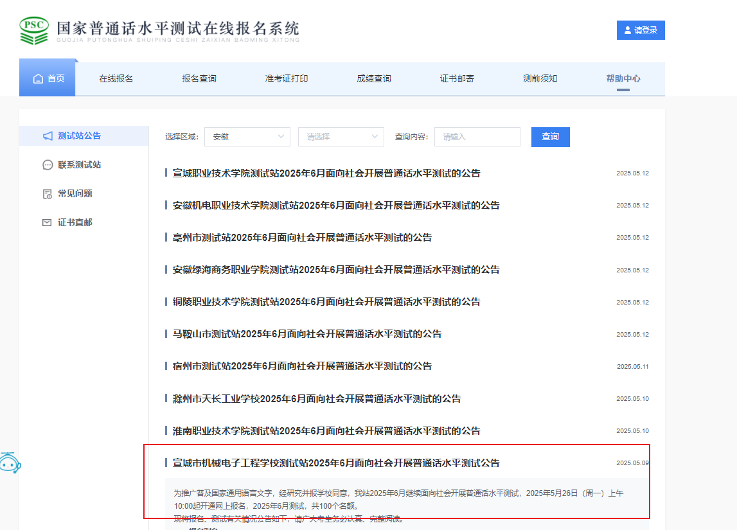Open 证书邮寄 menu
The height and width of the screenshot is (530, 737).
coord(457,78)
